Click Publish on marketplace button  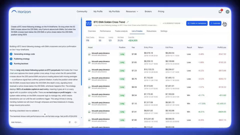(x=197, y=23)
